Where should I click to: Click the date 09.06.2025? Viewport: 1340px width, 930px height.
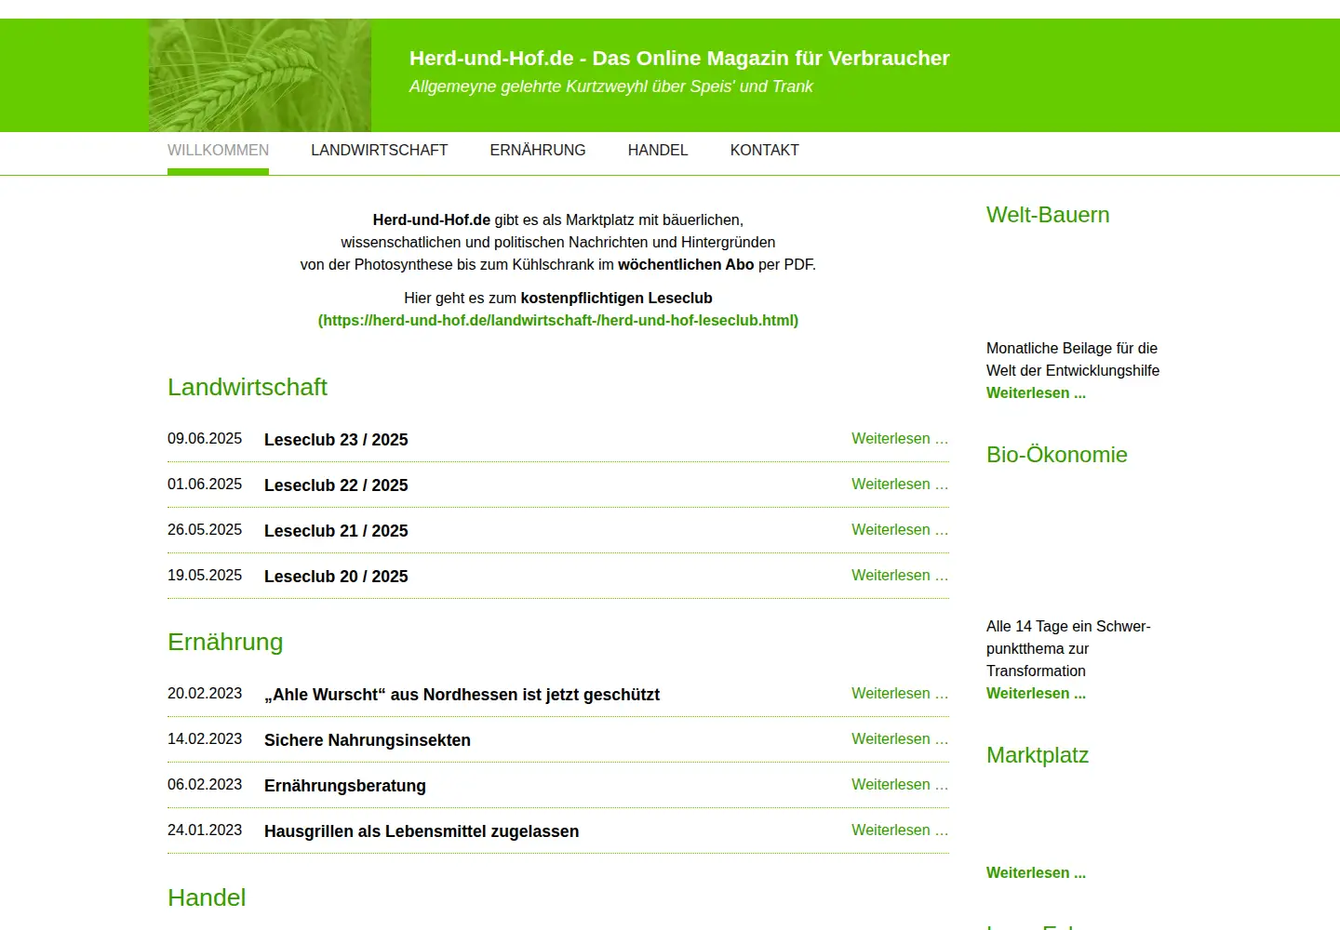pyautogui.click(x=205, y=439)
